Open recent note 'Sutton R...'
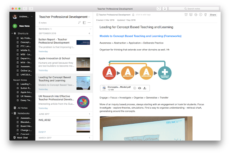Screen dimensions: 230x154 pyautogui.click(x=24, y=88)
